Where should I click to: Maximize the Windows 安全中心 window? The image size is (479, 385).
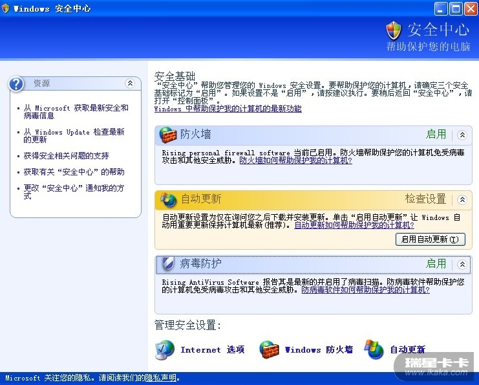coord(456,8)
